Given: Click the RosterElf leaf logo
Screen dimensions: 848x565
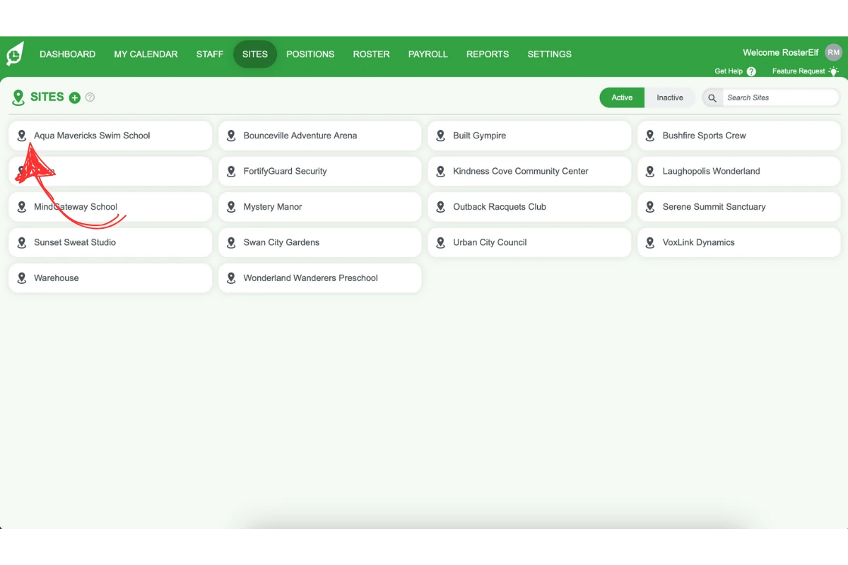Looking at the screenshot, I should tap(15, 54).
